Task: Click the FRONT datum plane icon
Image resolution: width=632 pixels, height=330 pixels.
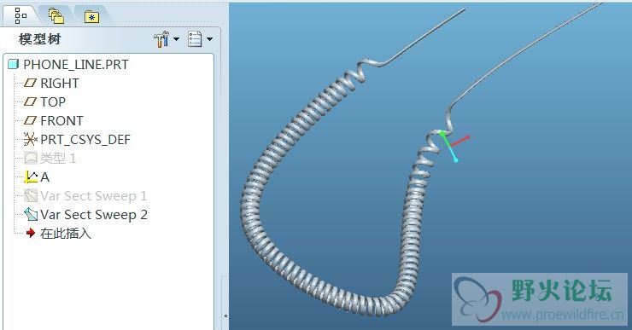Action: click(x=30, y=120)
